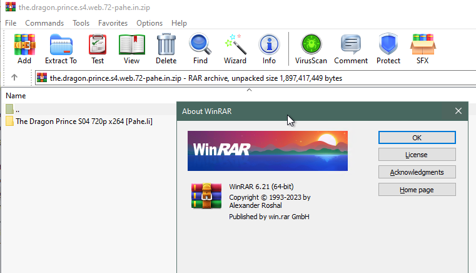Open the Options menu

(149, 23)
